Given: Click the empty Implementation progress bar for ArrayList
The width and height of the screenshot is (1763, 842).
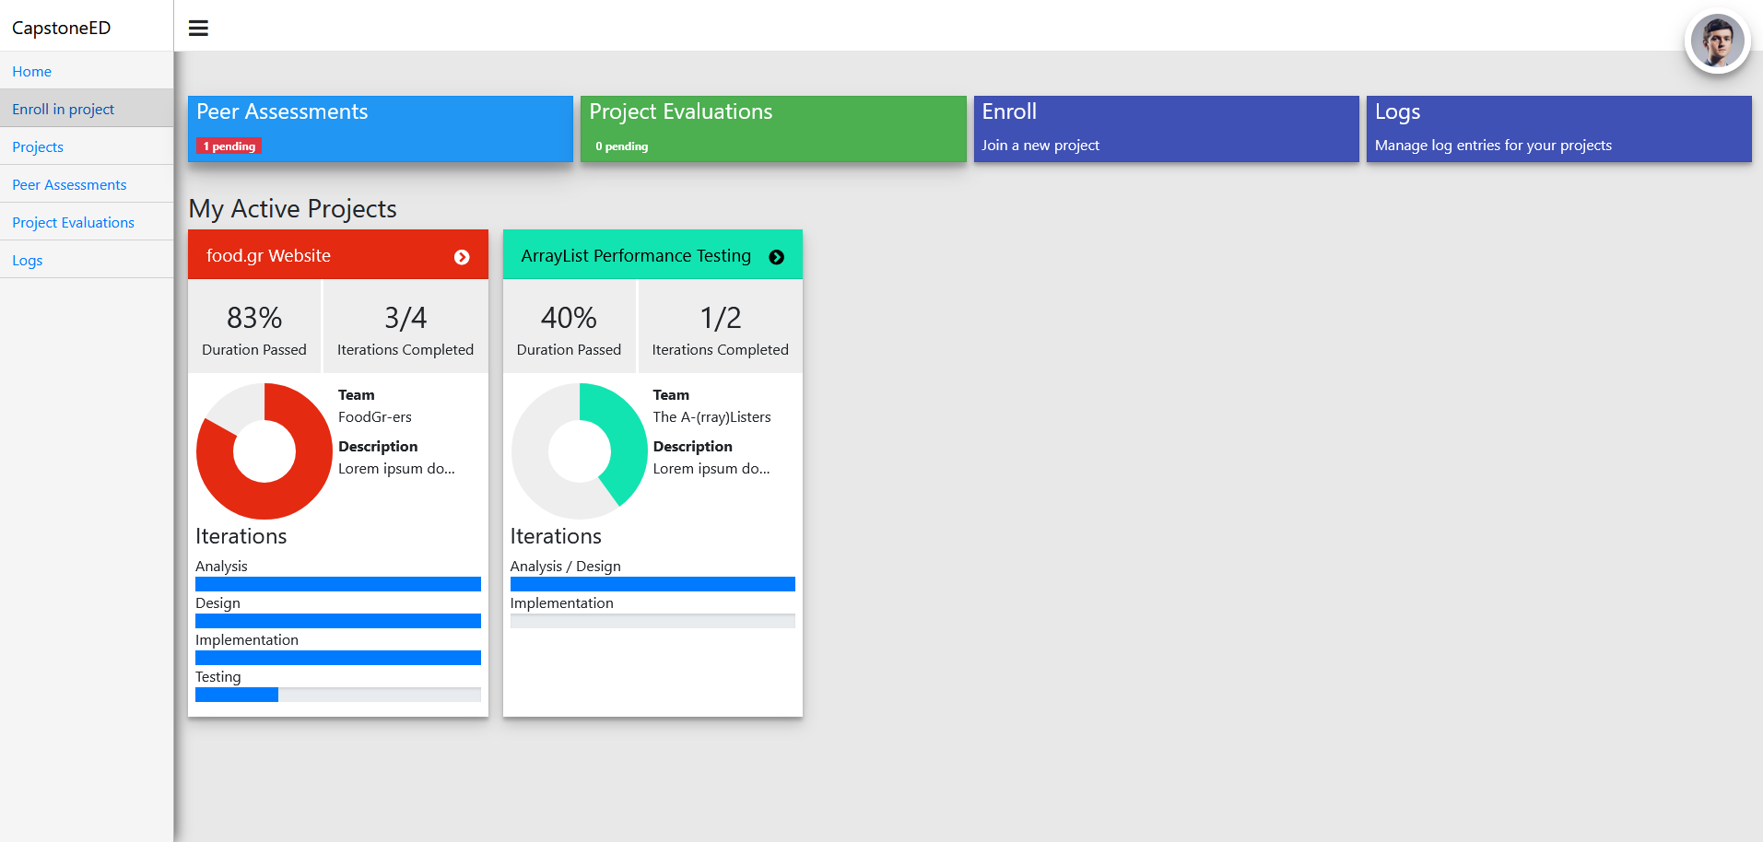Looking at the screenshot, I should pyautogui.click(x=652, y=621).
